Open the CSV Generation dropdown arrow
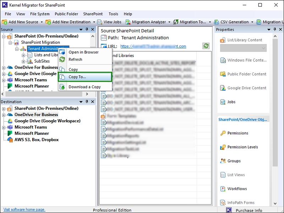This screenshot has height=213, width=284. [252, 22]
